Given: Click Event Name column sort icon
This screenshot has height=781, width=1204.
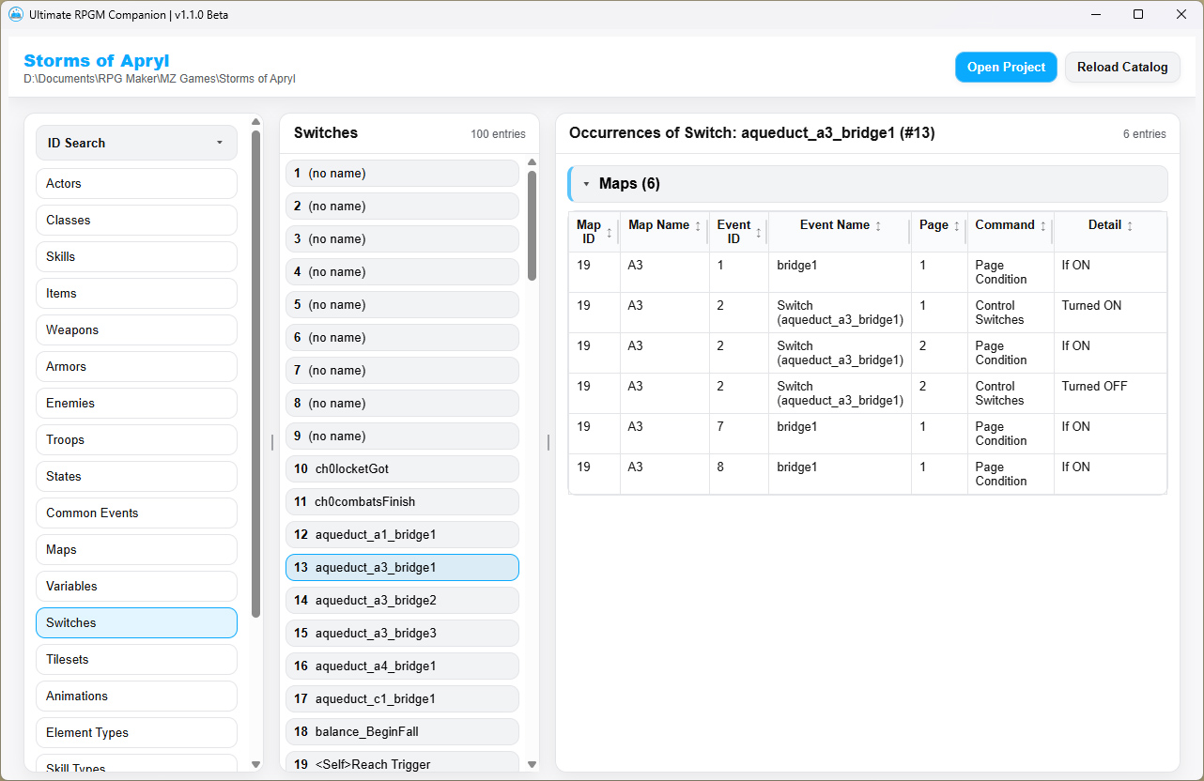Looking at the screenshot, I should 878,226.
